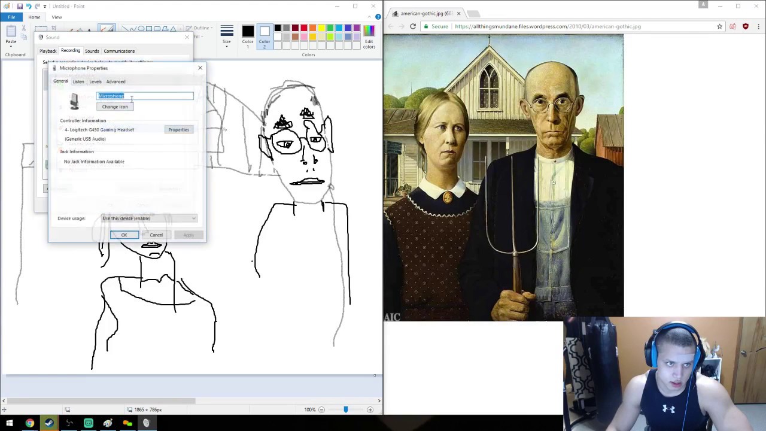Click the Paste button in Paint's ribbon
The width and height of the screenshot is (766, 431).
click(11, 35)
